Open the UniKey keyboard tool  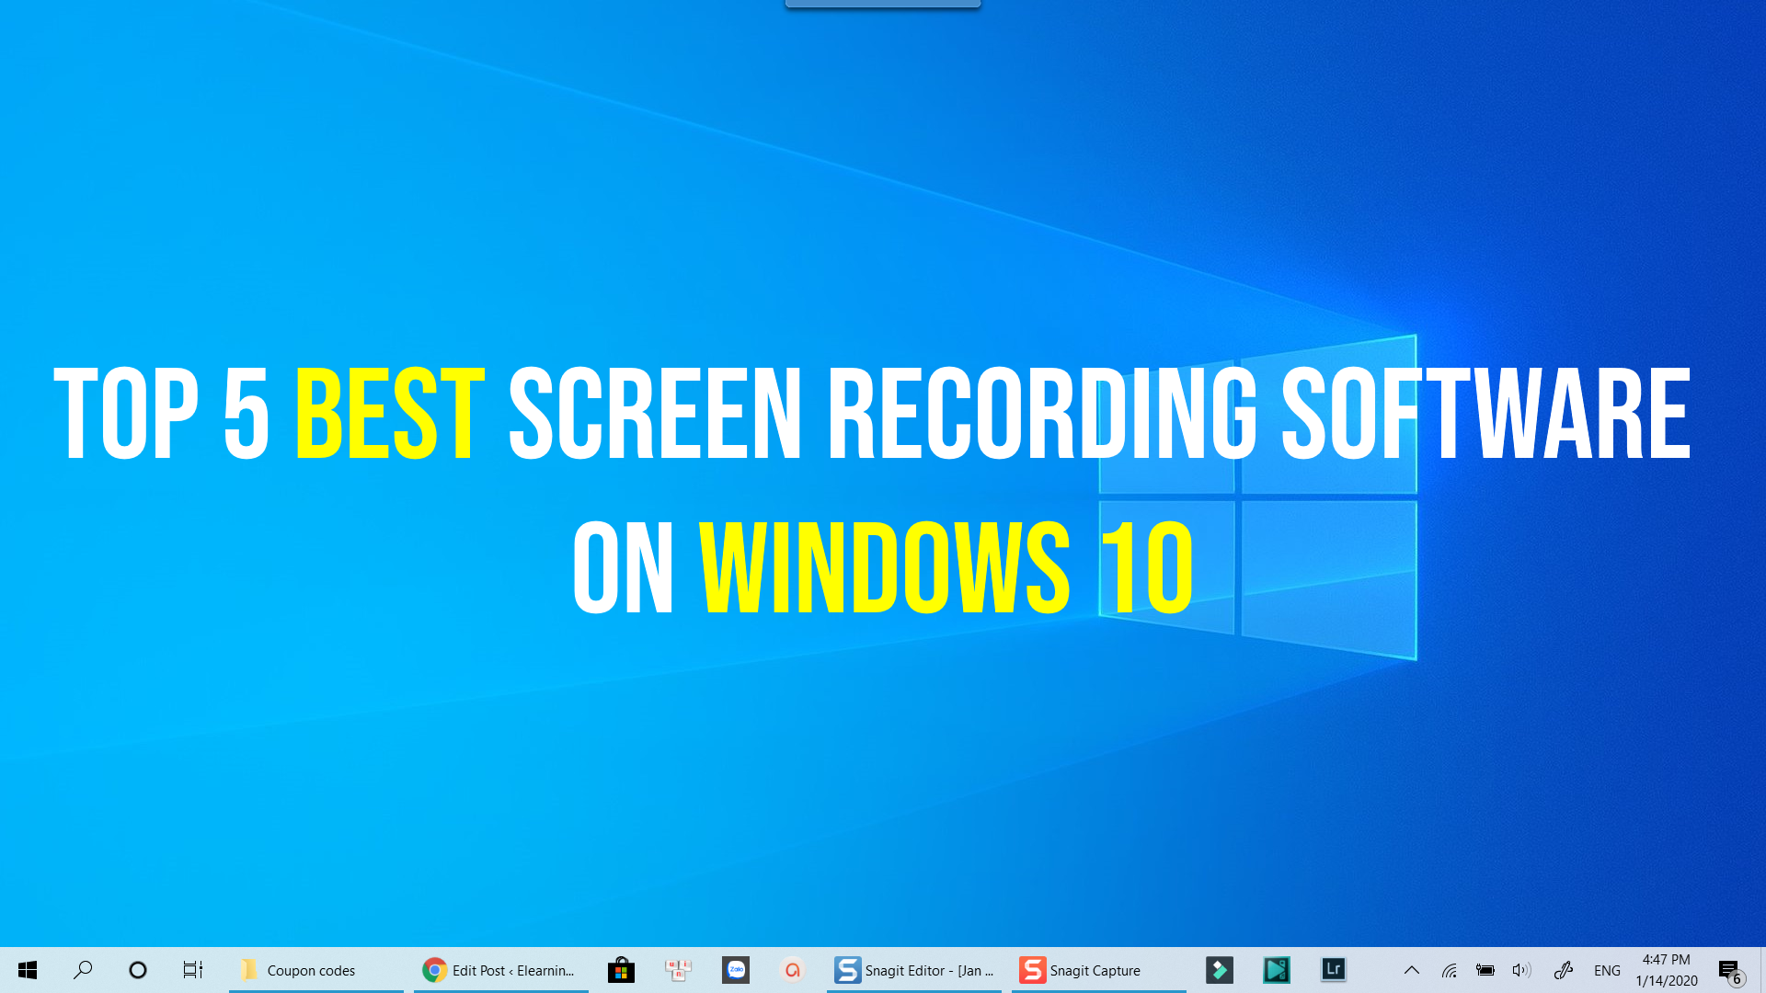[x=678, y=970]
